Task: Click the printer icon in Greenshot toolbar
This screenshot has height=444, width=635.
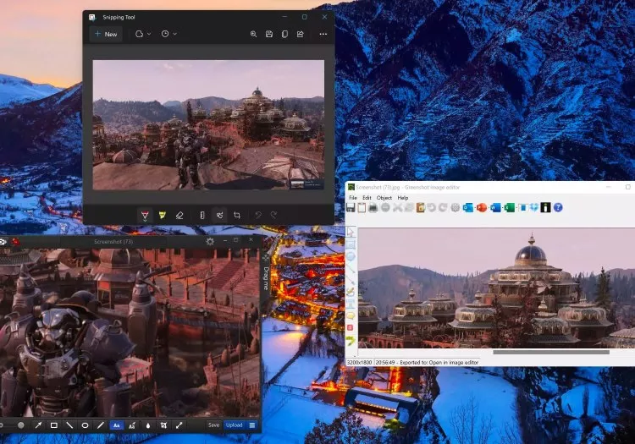Action: [373, 208]
